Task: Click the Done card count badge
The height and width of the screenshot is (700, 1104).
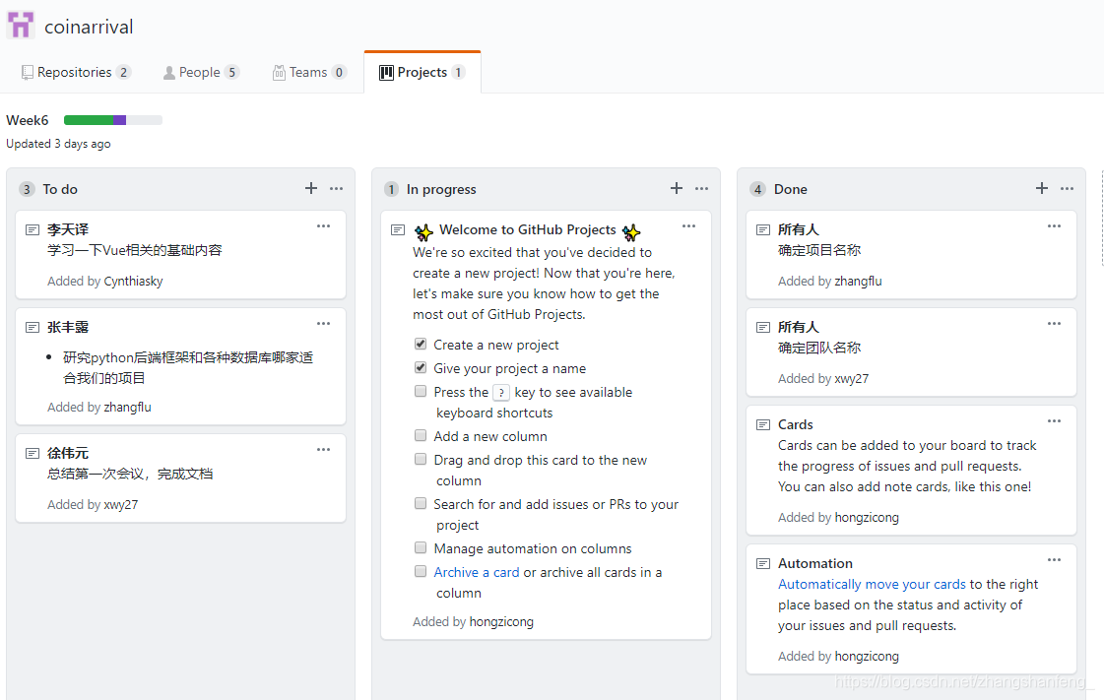Action: (757, 189)
